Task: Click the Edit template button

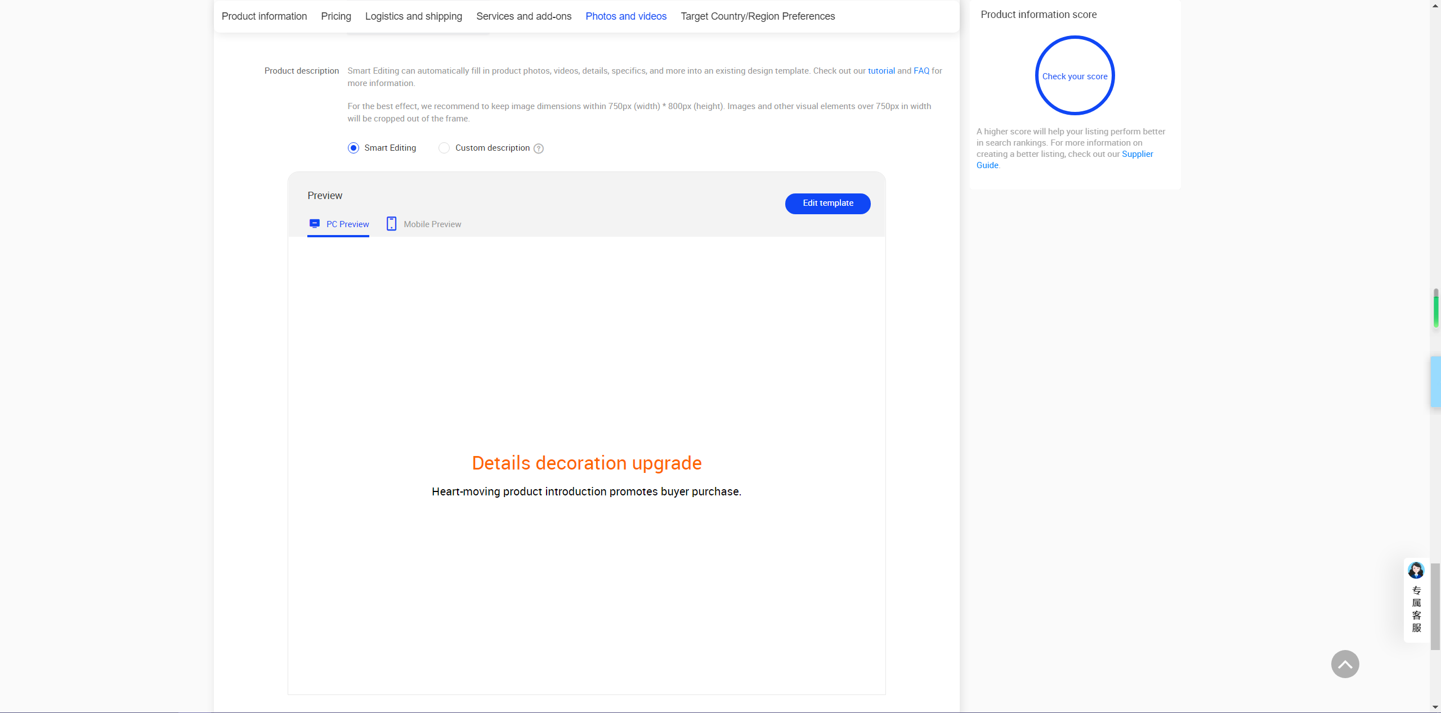Action: click(827, 204)
